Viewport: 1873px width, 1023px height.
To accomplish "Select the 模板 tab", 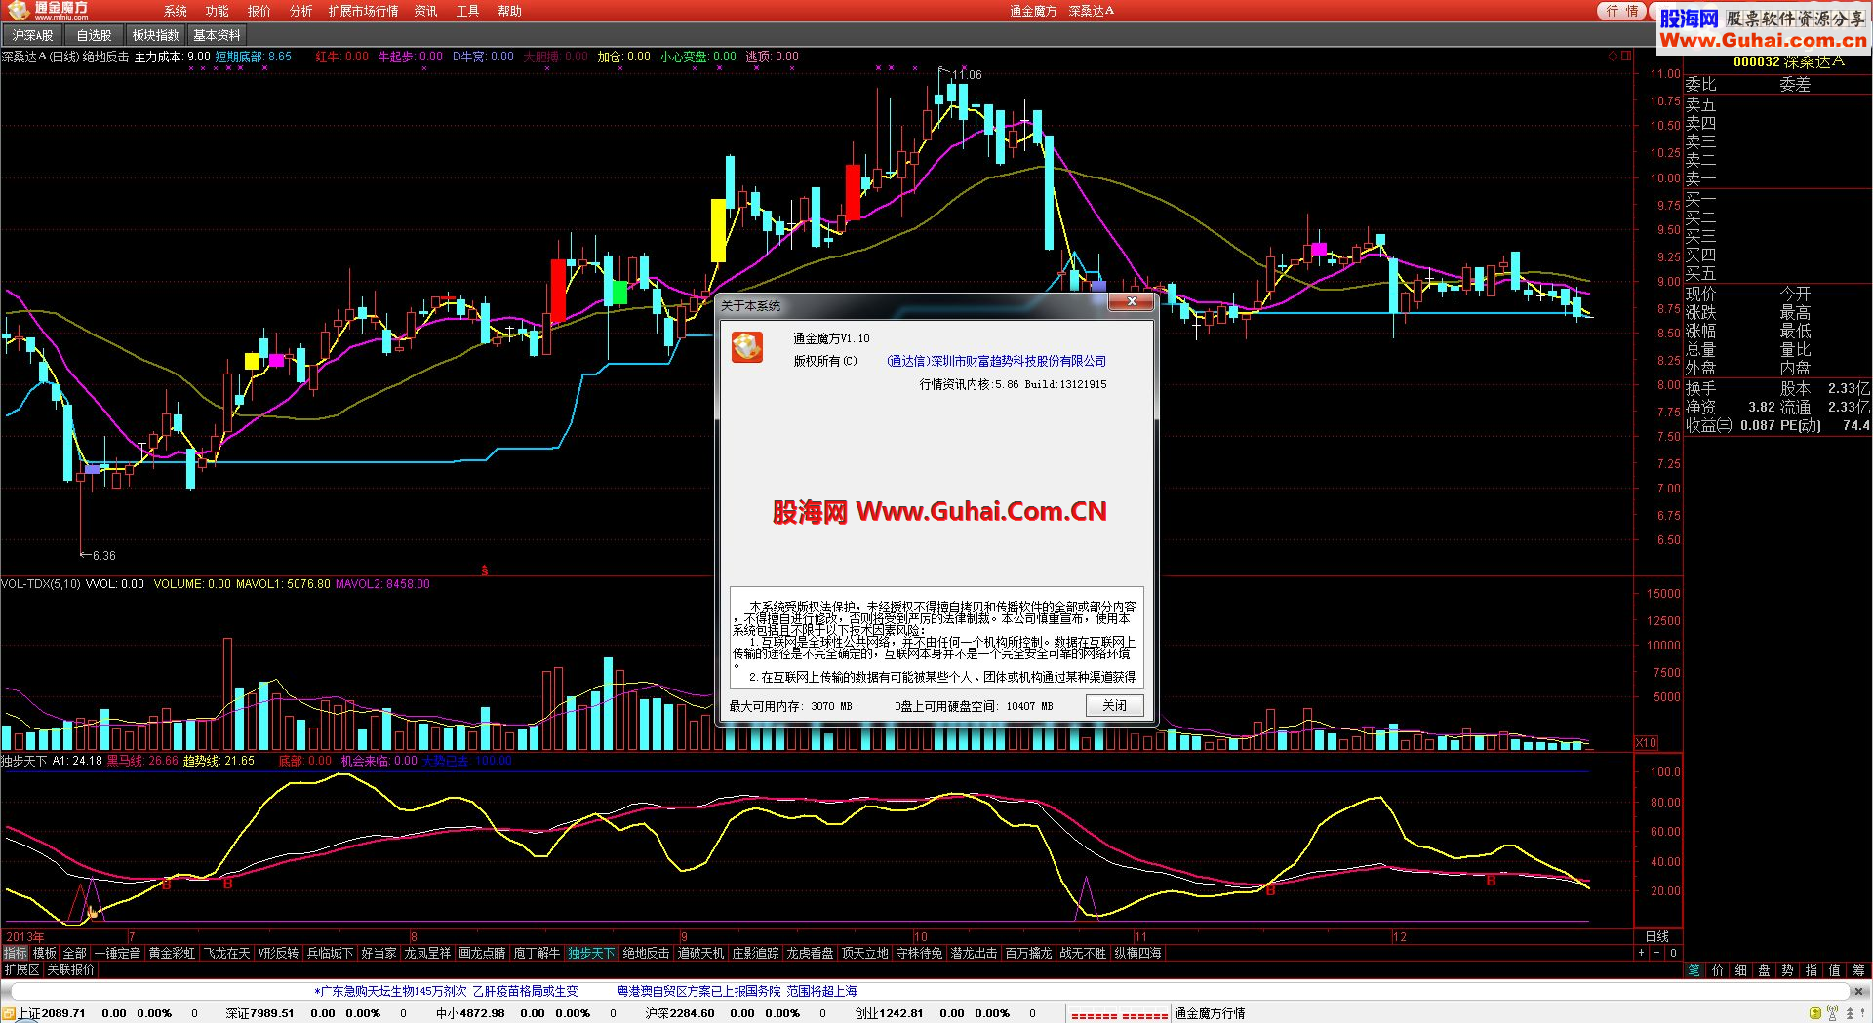I will tap(45, 953).
